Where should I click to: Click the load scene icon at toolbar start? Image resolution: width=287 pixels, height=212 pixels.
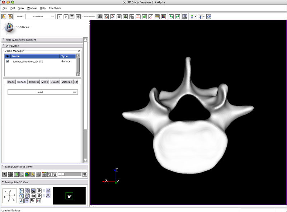point(4,17)
